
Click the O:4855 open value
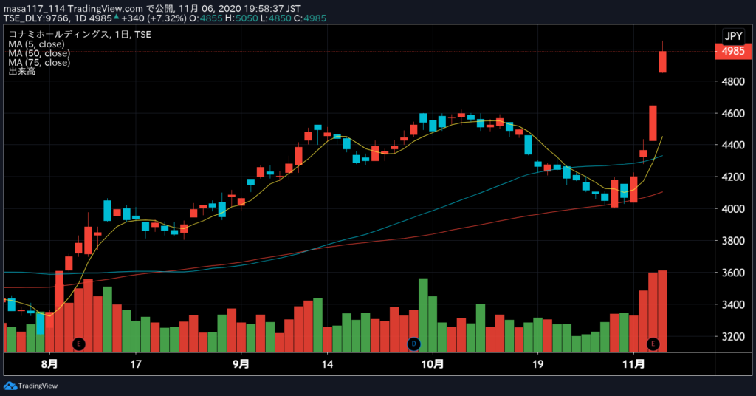pyautogui.click(x=205, y=18)
